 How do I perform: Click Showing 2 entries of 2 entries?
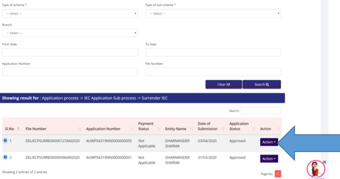pyautogui.click(x=25, y=172)
